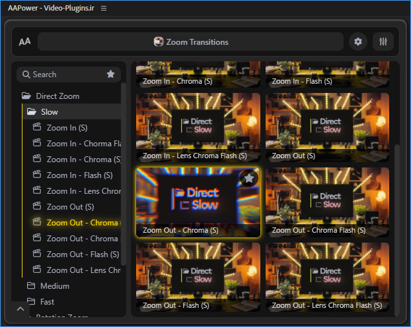Open the adjustment sliders icon
This screenshot has width=411, height=327.
383,42
